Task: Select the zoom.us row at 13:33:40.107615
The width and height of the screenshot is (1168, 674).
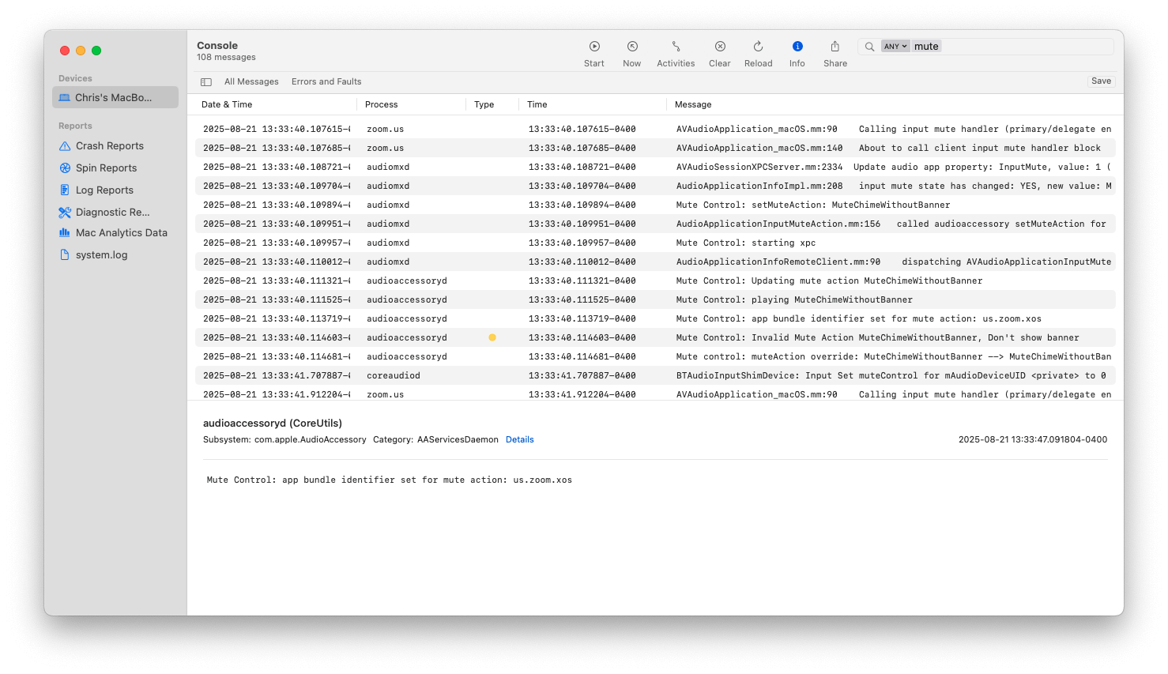Action: pos(655,129)
